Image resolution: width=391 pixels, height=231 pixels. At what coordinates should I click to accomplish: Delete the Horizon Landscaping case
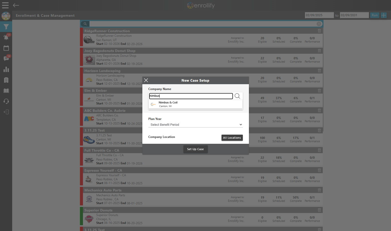click(x=319, y=71)
